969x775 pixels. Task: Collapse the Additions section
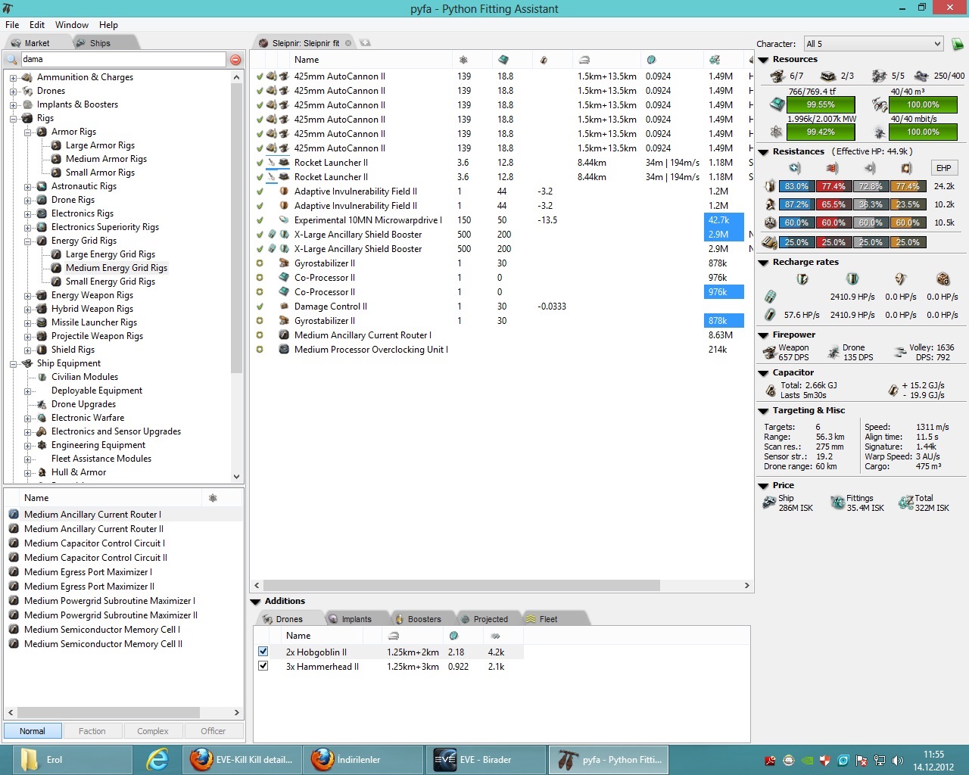[x=255, y=602]
